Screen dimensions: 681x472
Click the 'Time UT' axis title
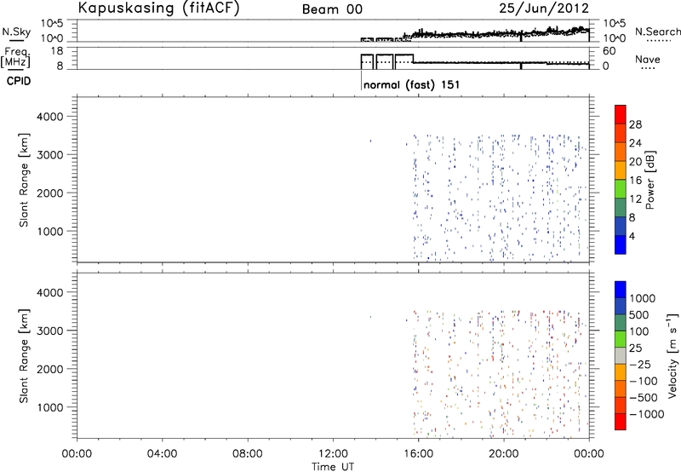tap(333, 467)
